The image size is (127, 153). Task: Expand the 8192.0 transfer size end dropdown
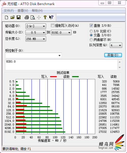tap(61, 32)
